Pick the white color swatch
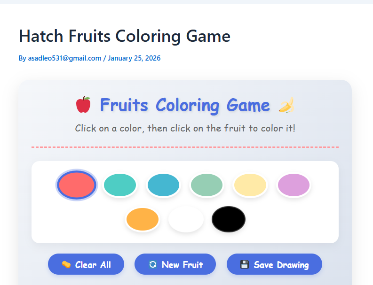373x285 pixels. (186, 219)
